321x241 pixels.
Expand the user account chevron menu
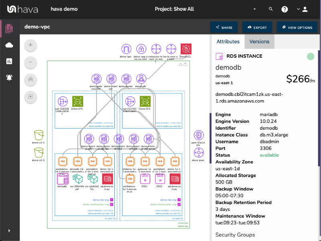pyautogui.click(x=297, y=9)
